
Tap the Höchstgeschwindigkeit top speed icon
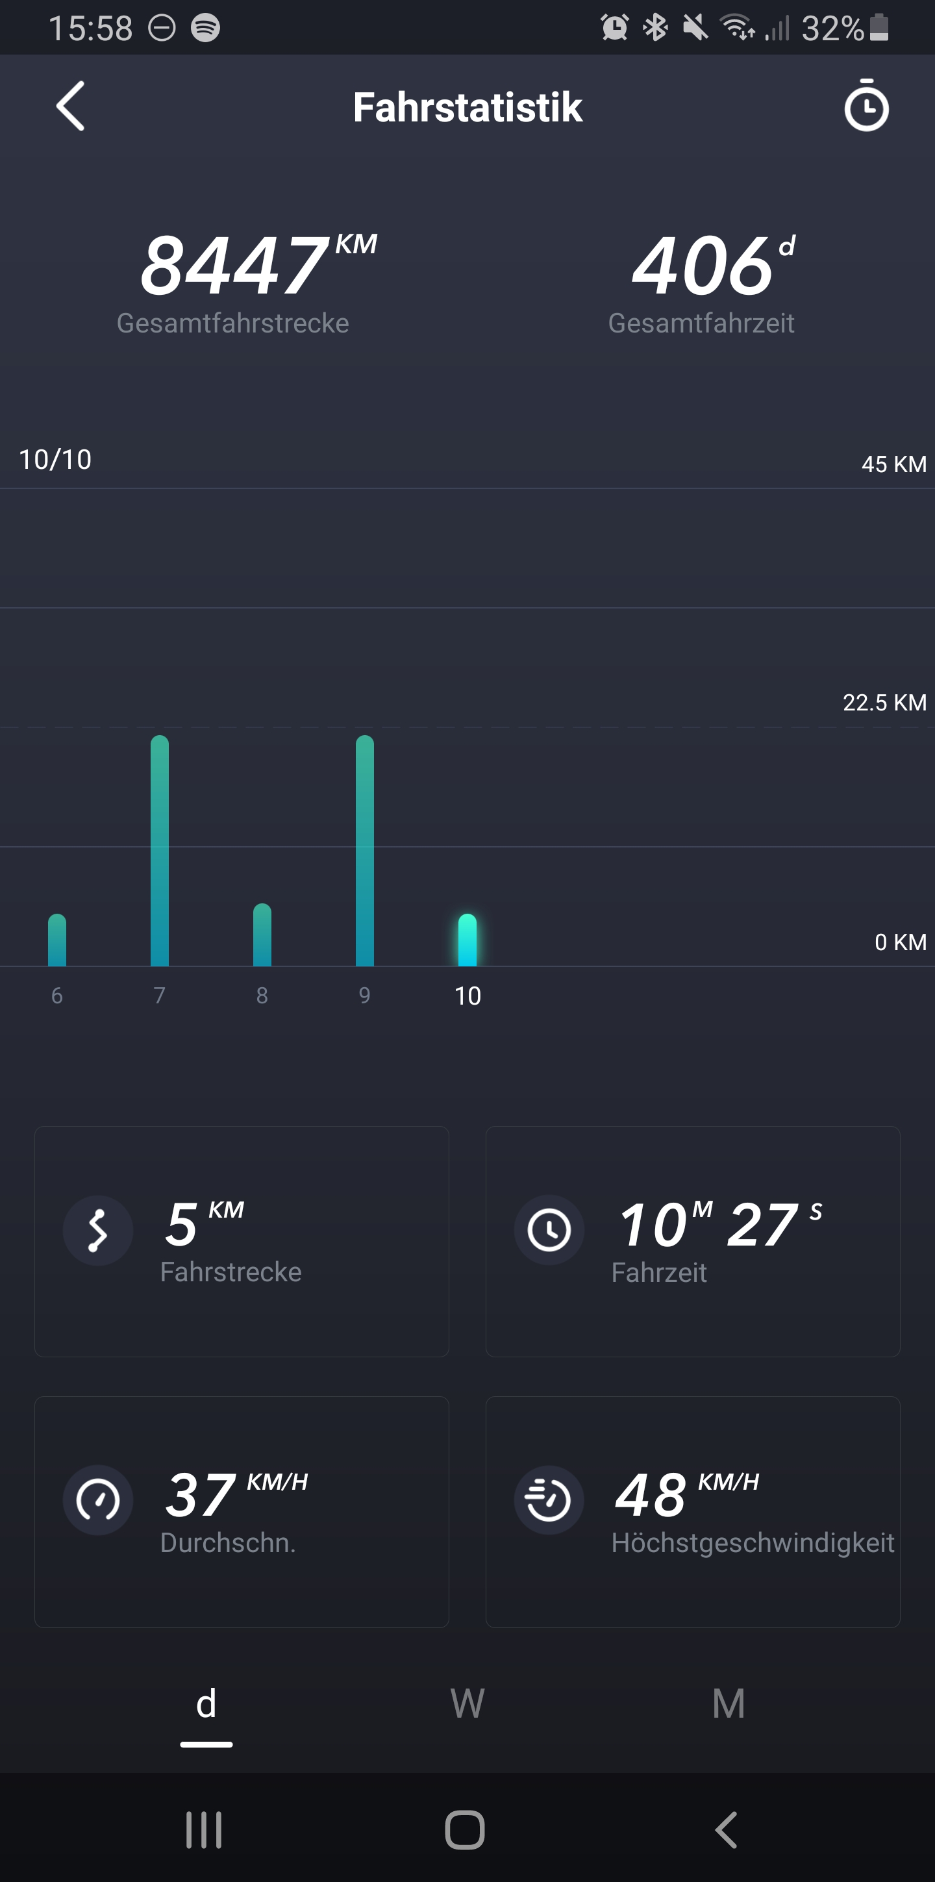tap(549, 1500)
